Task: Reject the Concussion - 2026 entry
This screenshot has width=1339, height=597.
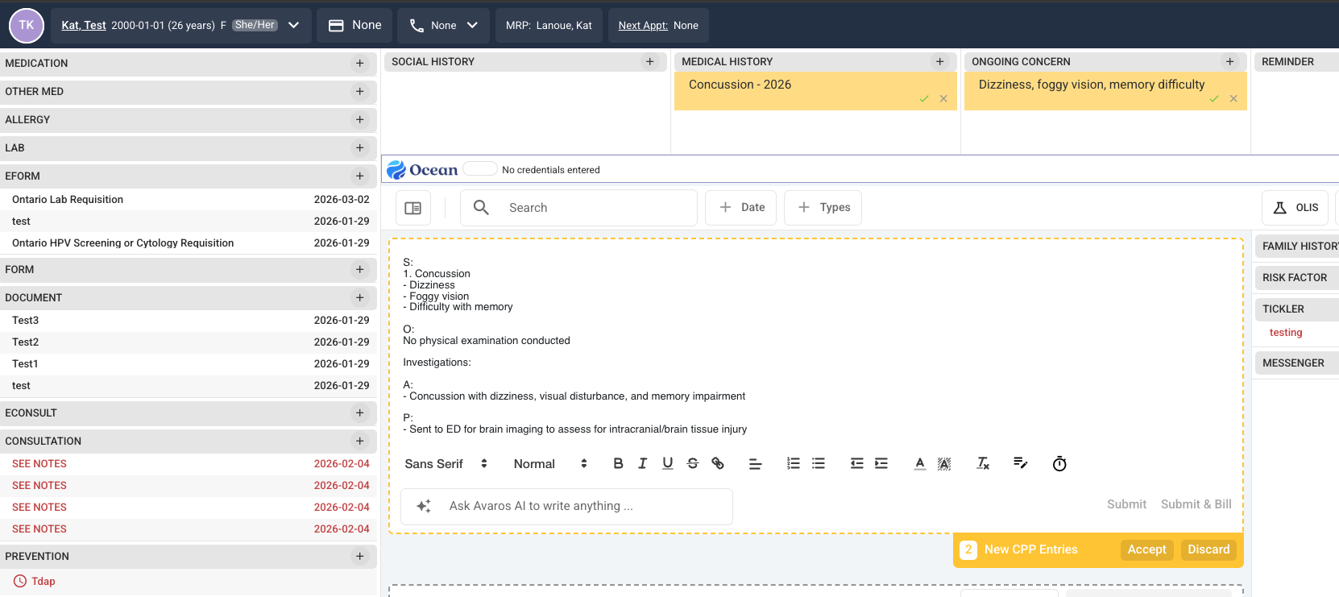Action: [x=943, y=99]
